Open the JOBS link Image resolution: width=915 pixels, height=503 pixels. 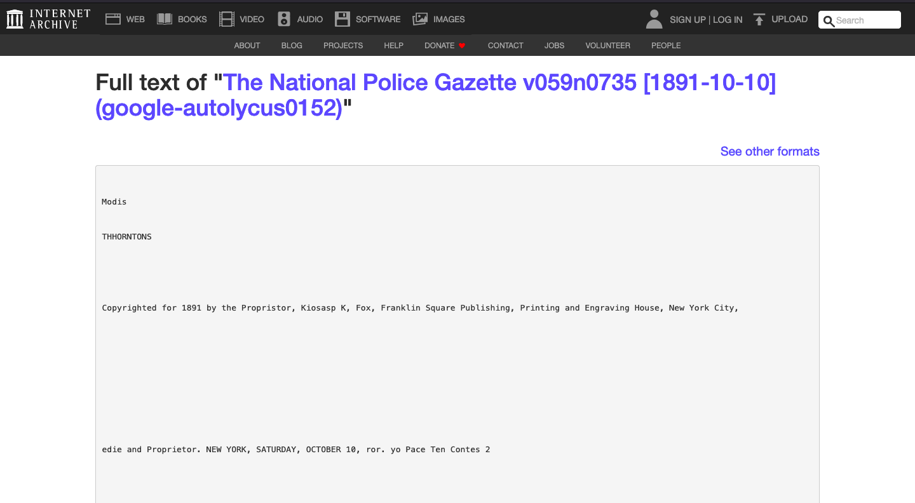555,46
